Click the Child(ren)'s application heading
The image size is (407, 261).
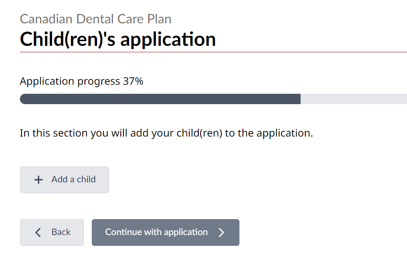(x=118, y=39)
